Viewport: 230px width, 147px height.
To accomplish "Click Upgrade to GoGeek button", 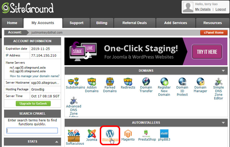I will (33, 104).
